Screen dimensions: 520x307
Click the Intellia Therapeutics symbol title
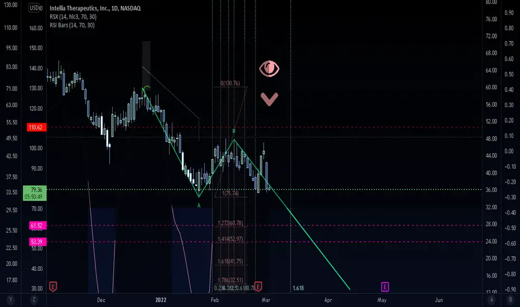coord(95,8)
